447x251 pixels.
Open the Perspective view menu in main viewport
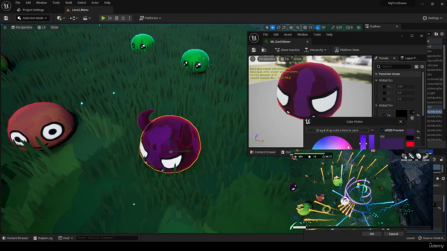click(22, 27)
